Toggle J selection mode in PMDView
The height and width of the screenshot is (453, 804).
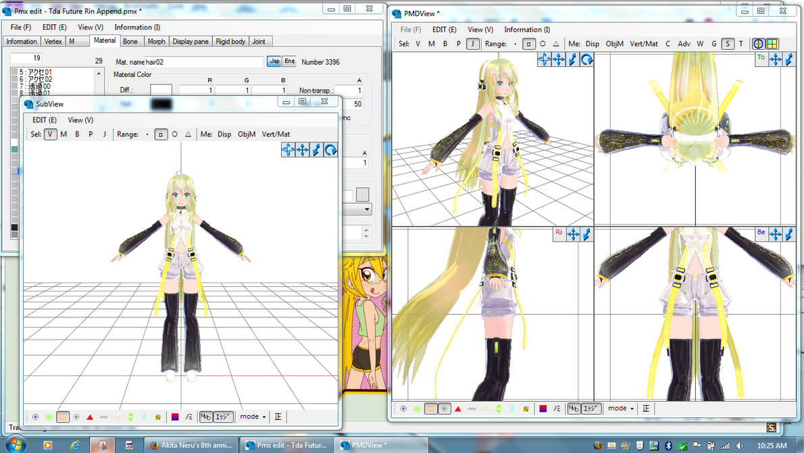(x=473, y=44)
